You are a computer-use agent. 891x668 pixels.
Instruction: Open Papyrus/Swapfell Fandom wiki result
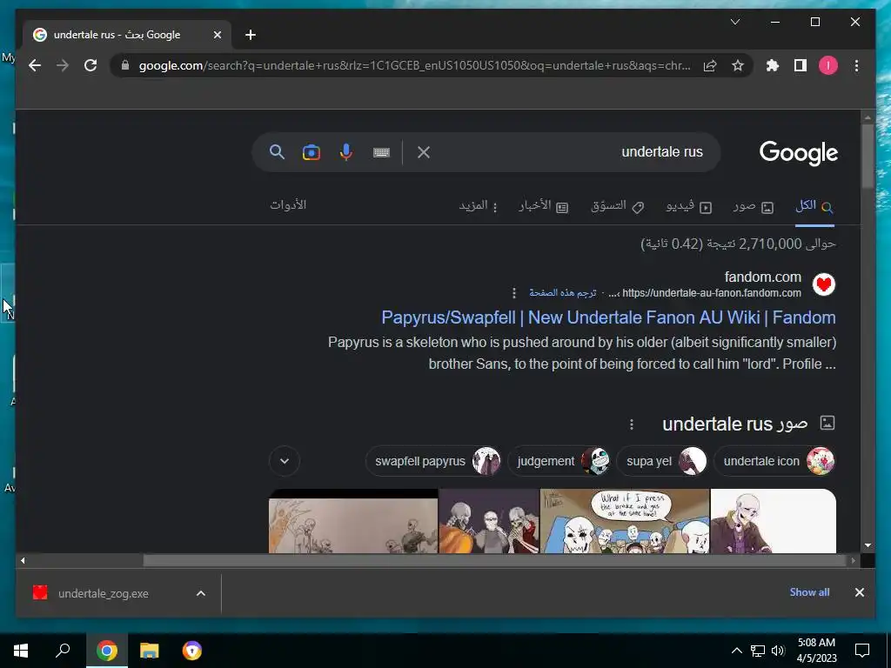click(608, 317)
